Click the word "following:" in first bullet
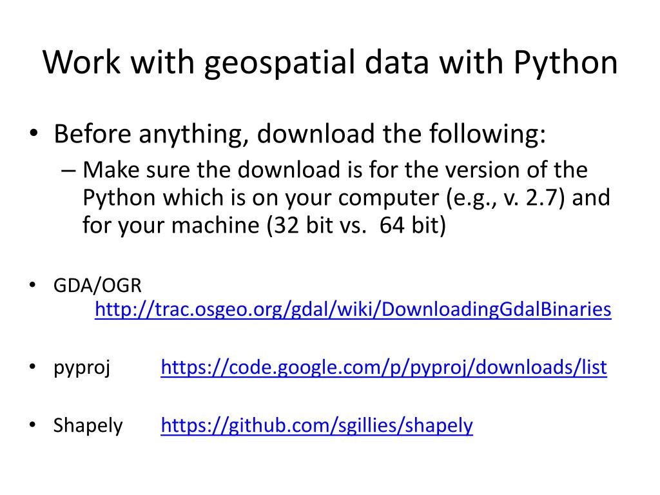The width and height of the screenshot is (660, 495). coord(487,135)
